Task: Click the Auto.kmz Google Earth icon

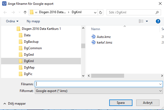Action: coord(94,37)
